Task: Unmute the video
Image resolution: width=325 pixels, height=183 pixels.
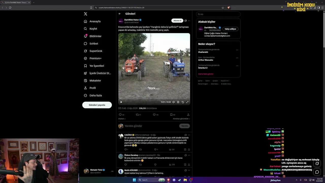Action: click(x=173, y=102)
